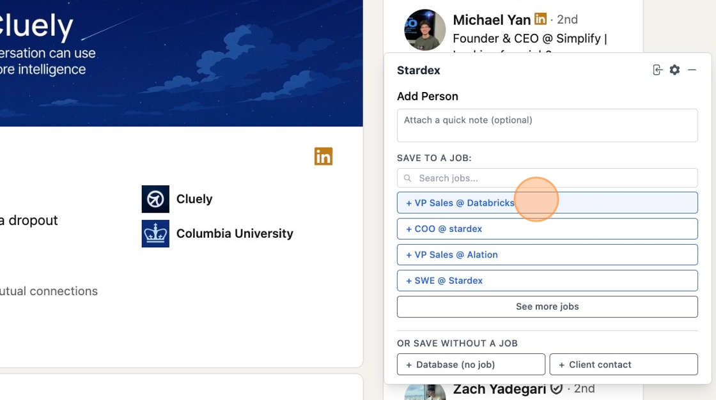Save person to Database (no job)

click(x=471, y=365)
